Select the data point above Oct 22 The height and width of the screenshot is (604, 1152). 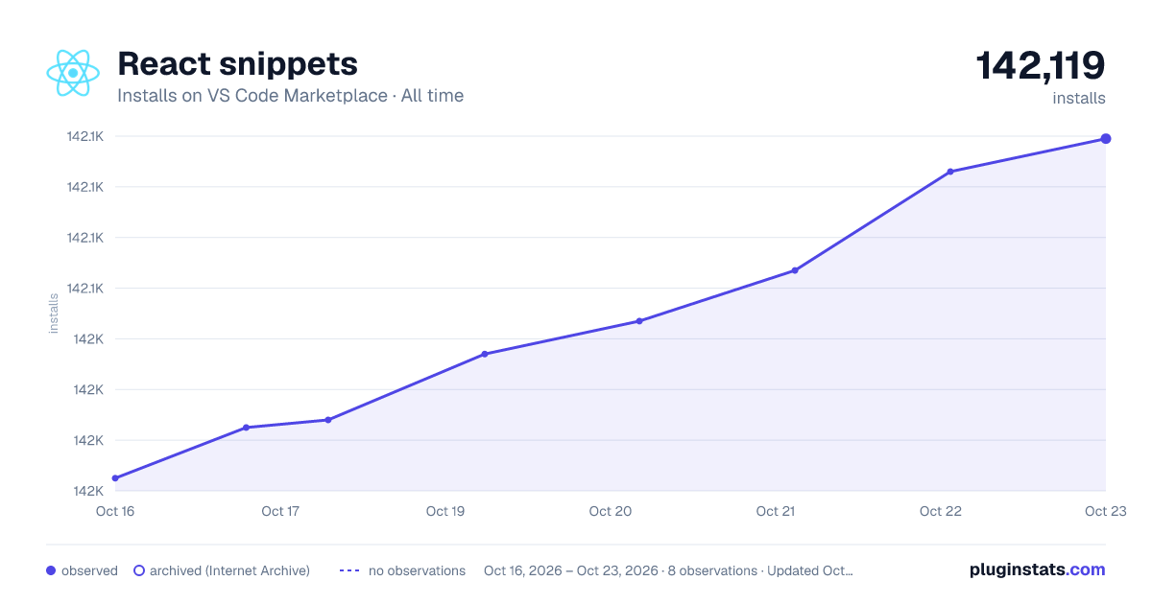click(x=950, y=172)
